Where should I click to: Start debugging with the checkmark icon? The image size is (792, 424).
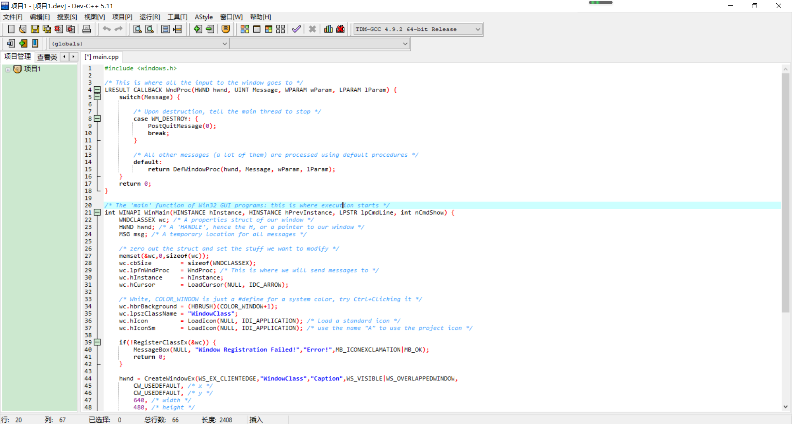point(296,29)
